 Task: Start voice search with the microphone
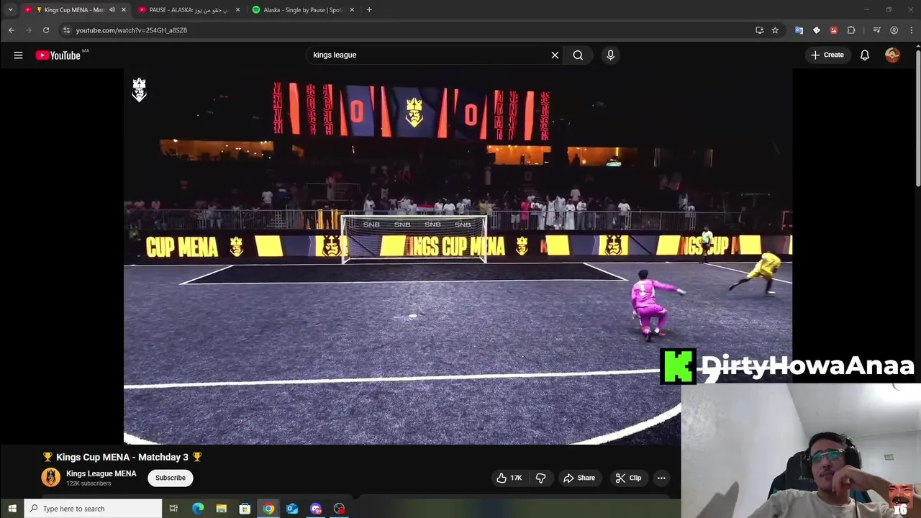[x=610, y=55]
